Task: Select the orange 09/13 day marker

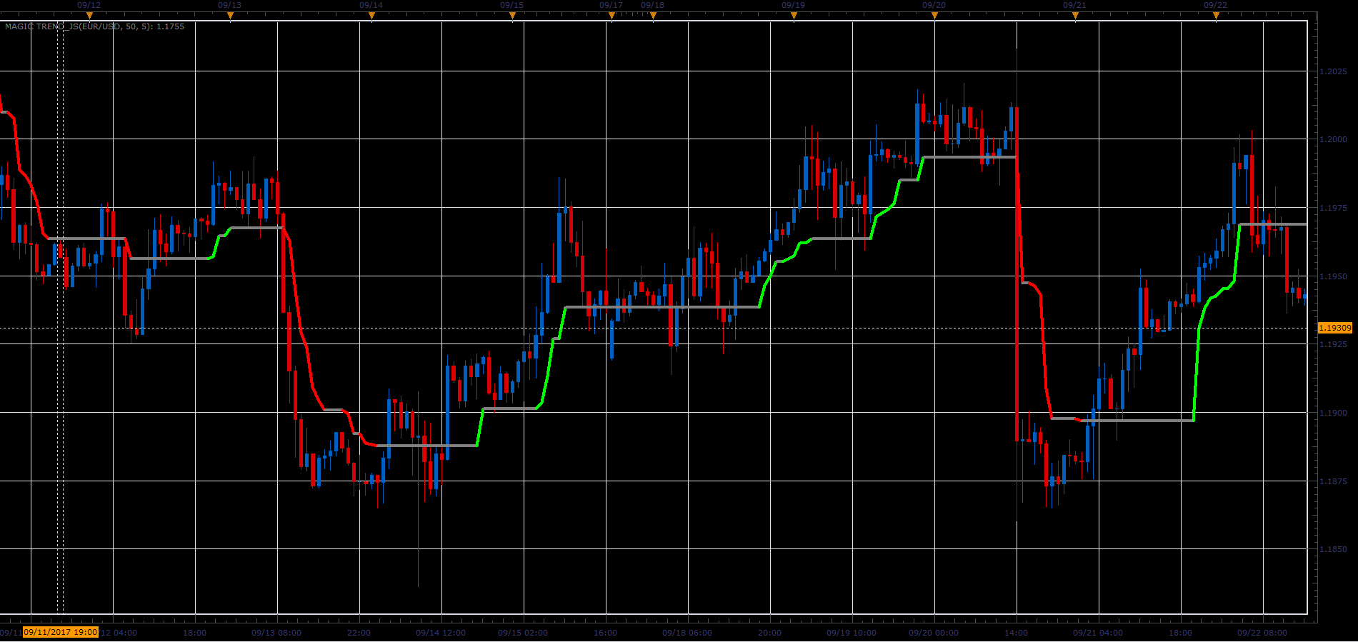Action: pyautogui.click(x=230, y=16)
